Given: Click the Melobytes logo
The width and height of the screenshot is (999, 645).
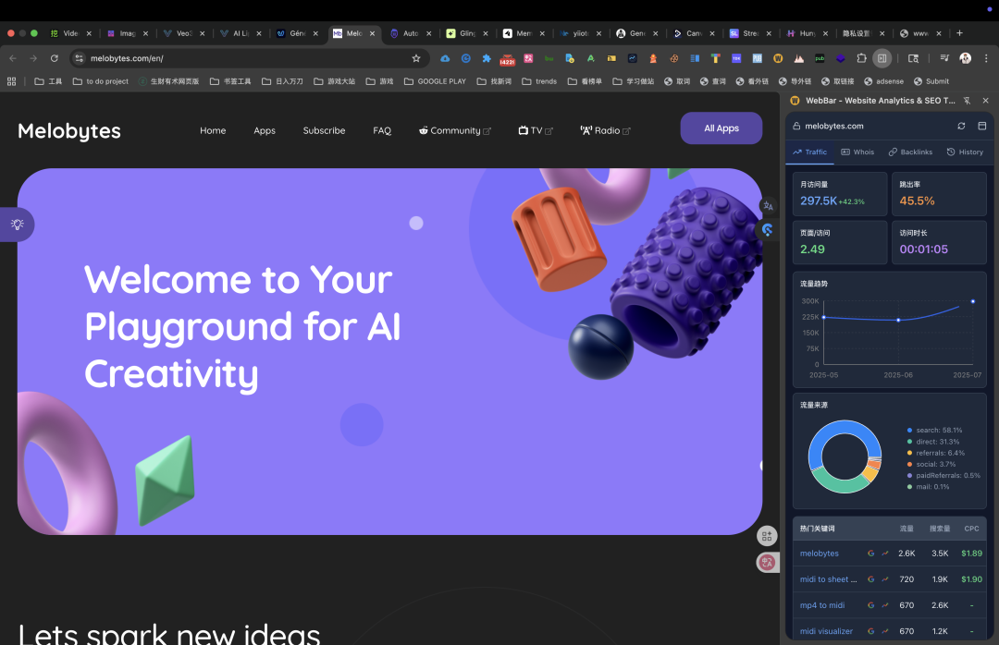Looking at the screenshot, I should click(69, 130).
